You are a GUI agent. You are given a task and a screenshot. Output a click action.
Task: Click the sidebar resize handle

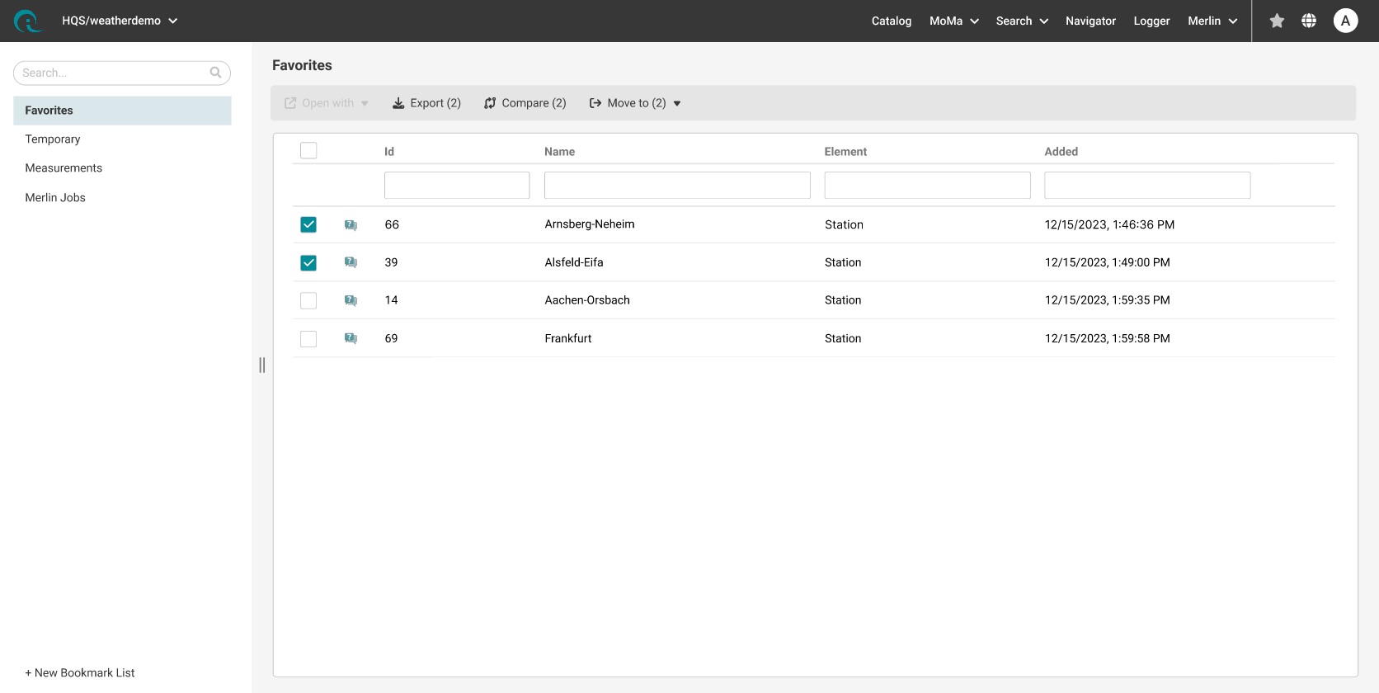tap(262, 365)
